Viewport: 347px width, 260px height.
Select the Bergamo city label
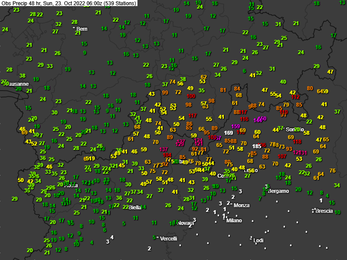278,191
